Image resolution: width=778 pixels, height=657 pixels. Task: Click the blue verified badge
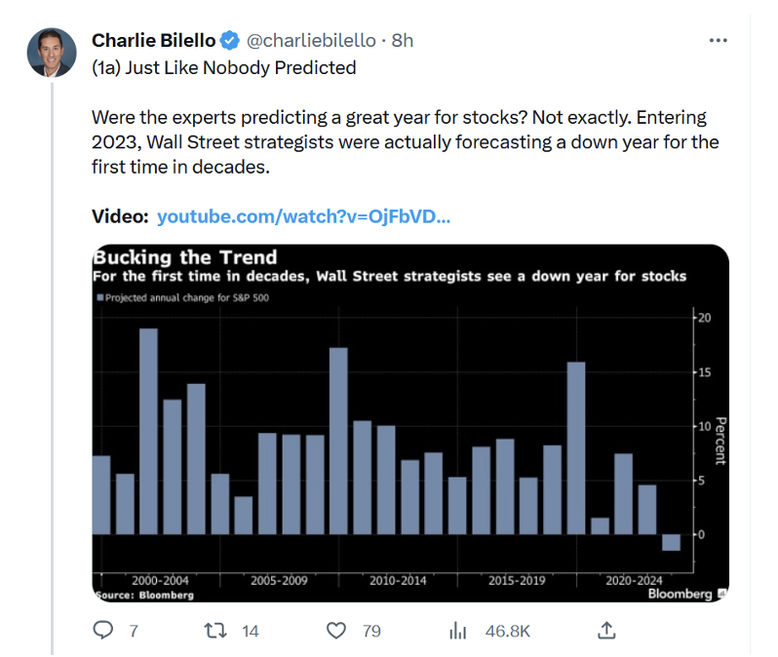(230, 40)
